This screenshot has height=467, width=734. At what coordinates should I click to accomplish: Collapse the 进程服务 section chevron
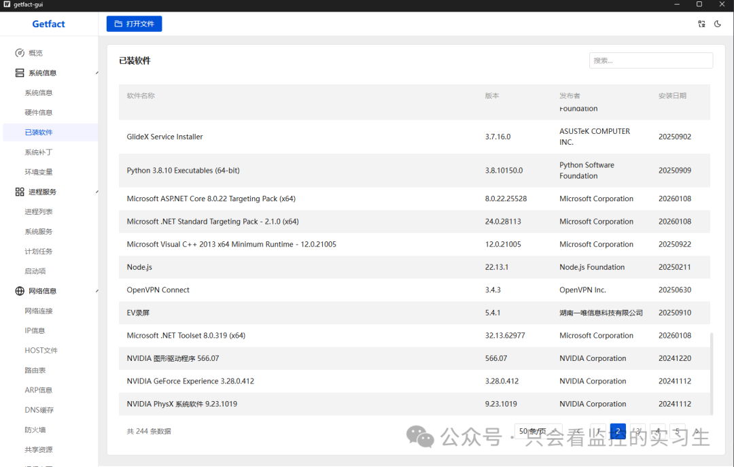[97, 192]
